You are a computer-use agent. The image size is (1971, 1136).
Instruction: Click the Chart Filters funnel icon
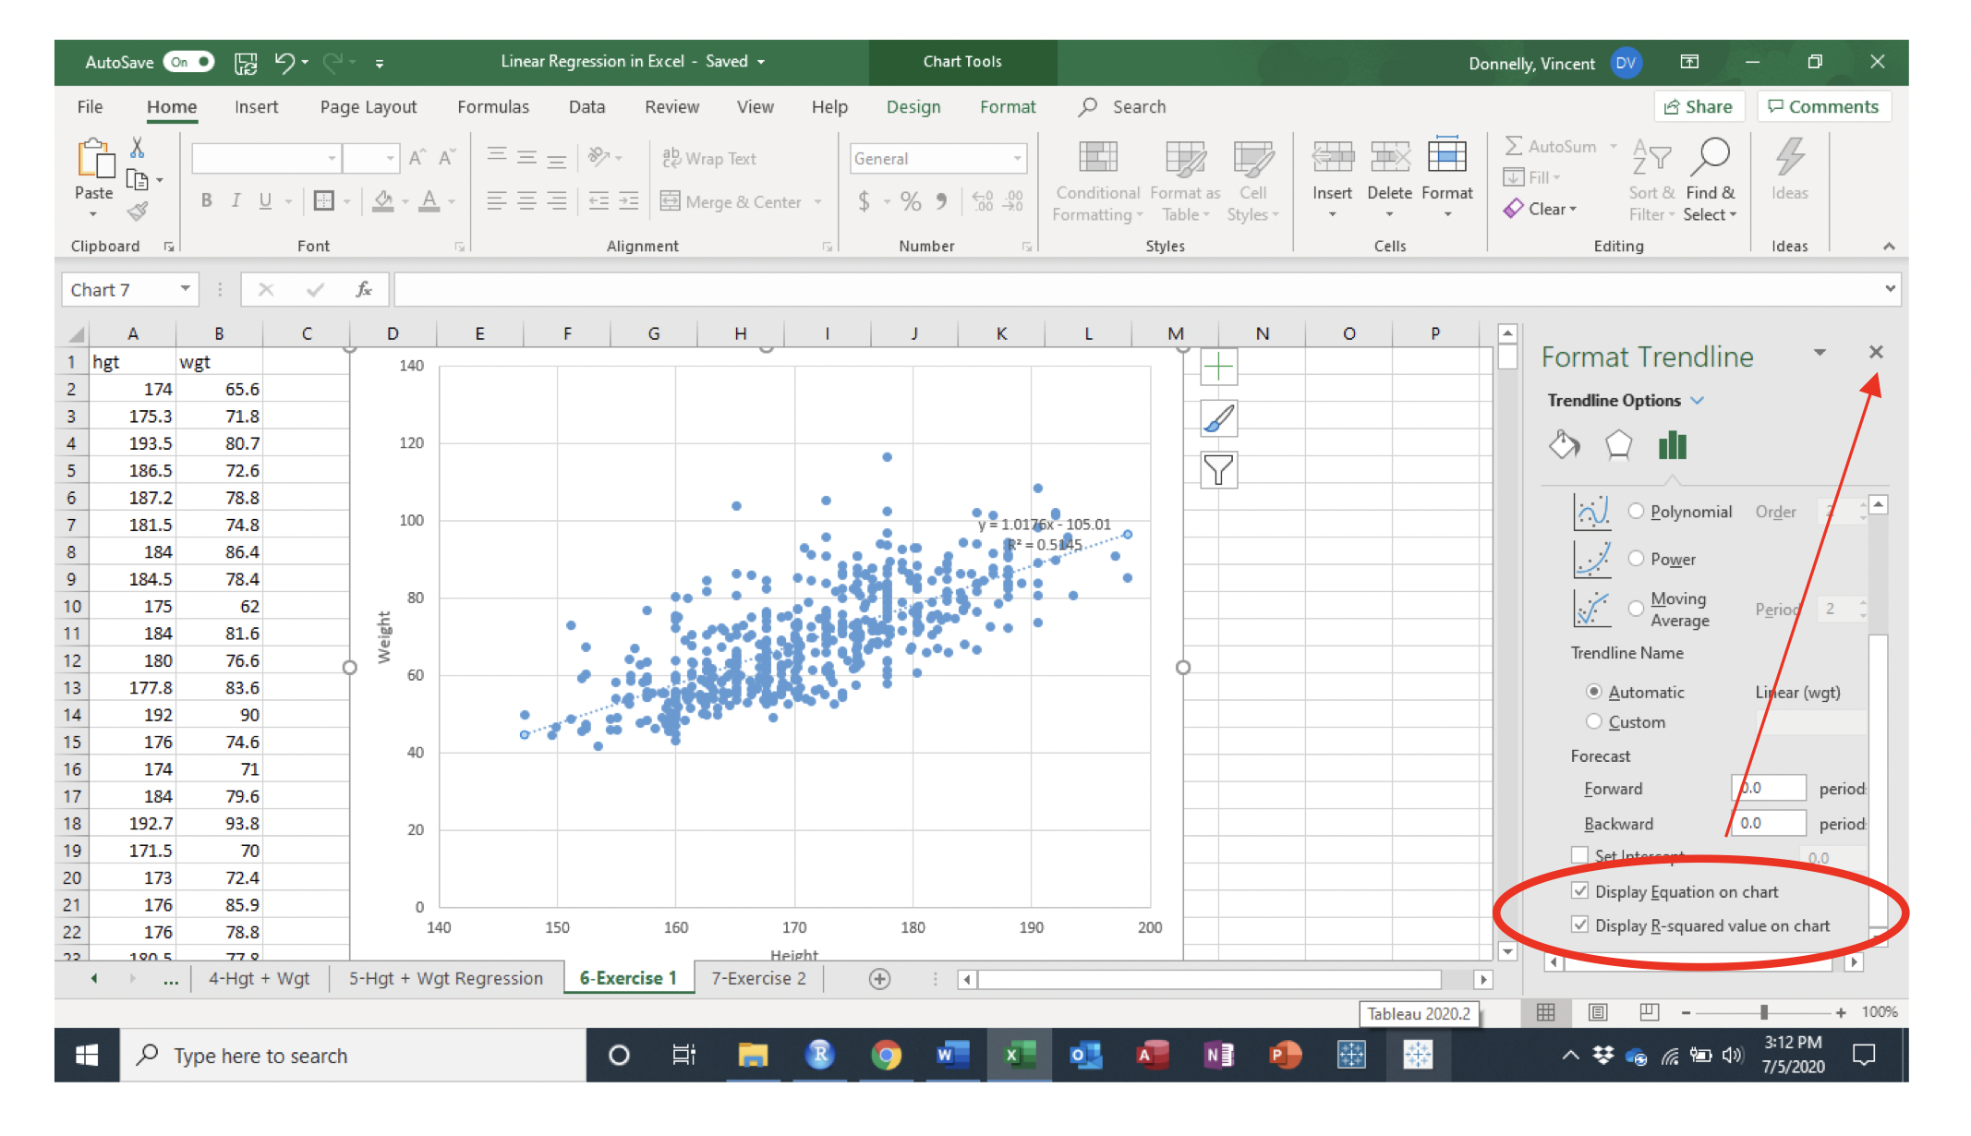pyautogui.click(x=1218, y=471)
